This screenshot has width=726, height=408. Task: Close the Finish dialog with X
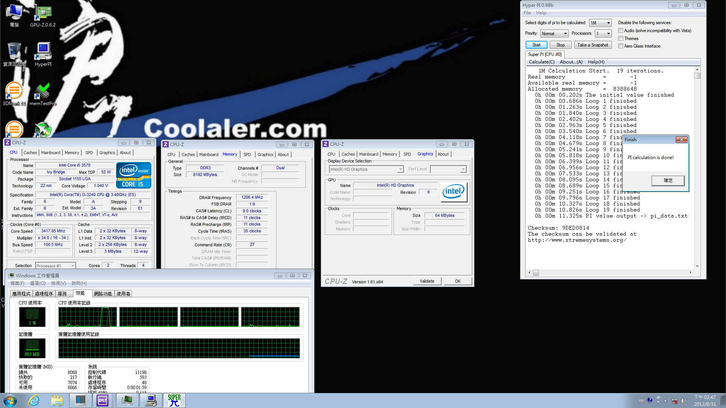point(681,140)
